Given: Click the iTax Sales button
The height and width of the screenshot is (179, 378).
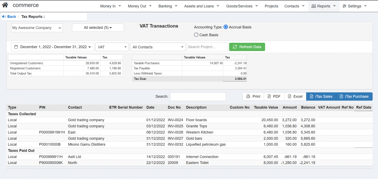Looking at the screenshot, I should click(x=321, y=96).
